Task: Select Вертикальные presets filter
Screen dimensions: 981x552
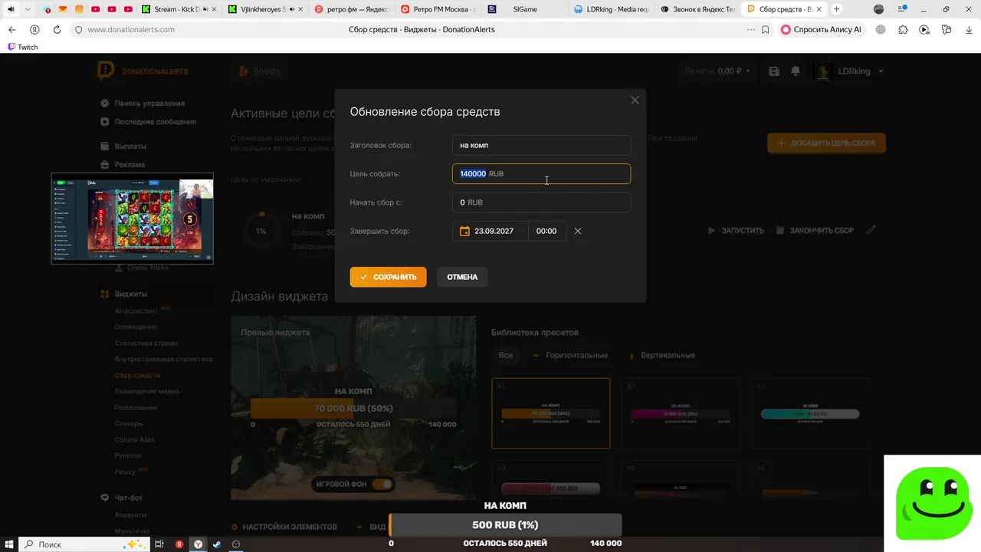Action: [x=661, y=355]
